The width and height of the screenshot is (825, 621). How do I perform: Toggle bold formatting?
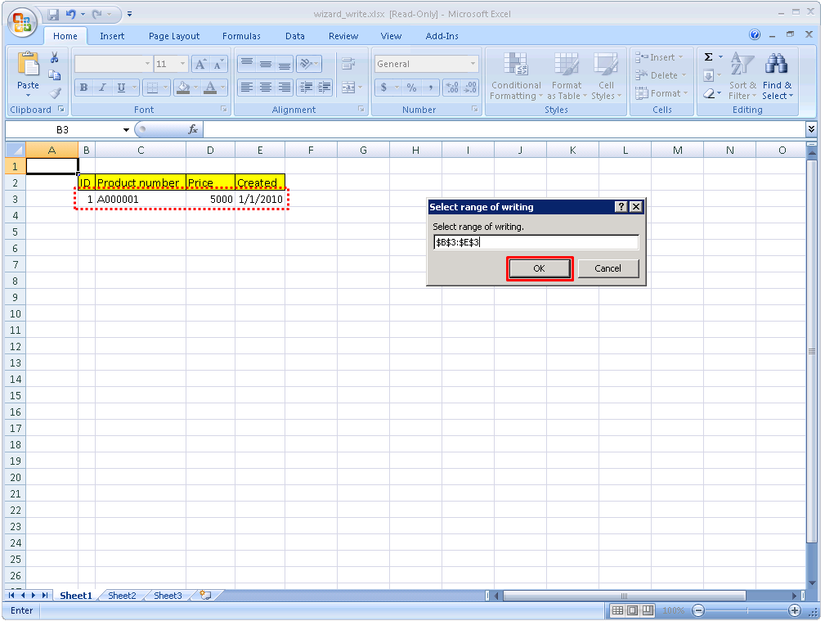coord(83,87)
